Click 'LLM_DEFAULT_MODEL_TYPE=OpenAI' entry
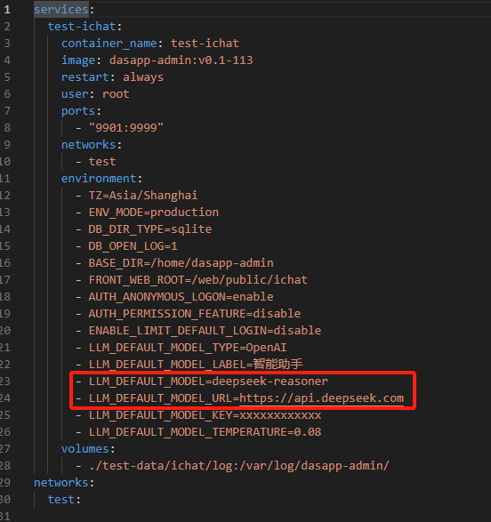The image size is (491, 522). pyautogui.click(x=188, y=348)
